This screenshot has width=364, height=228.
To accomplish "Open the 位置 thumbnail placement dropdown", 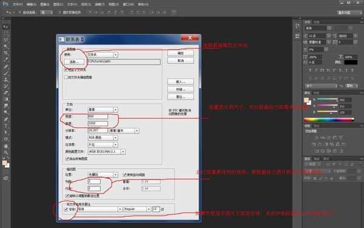I will 103,175.
